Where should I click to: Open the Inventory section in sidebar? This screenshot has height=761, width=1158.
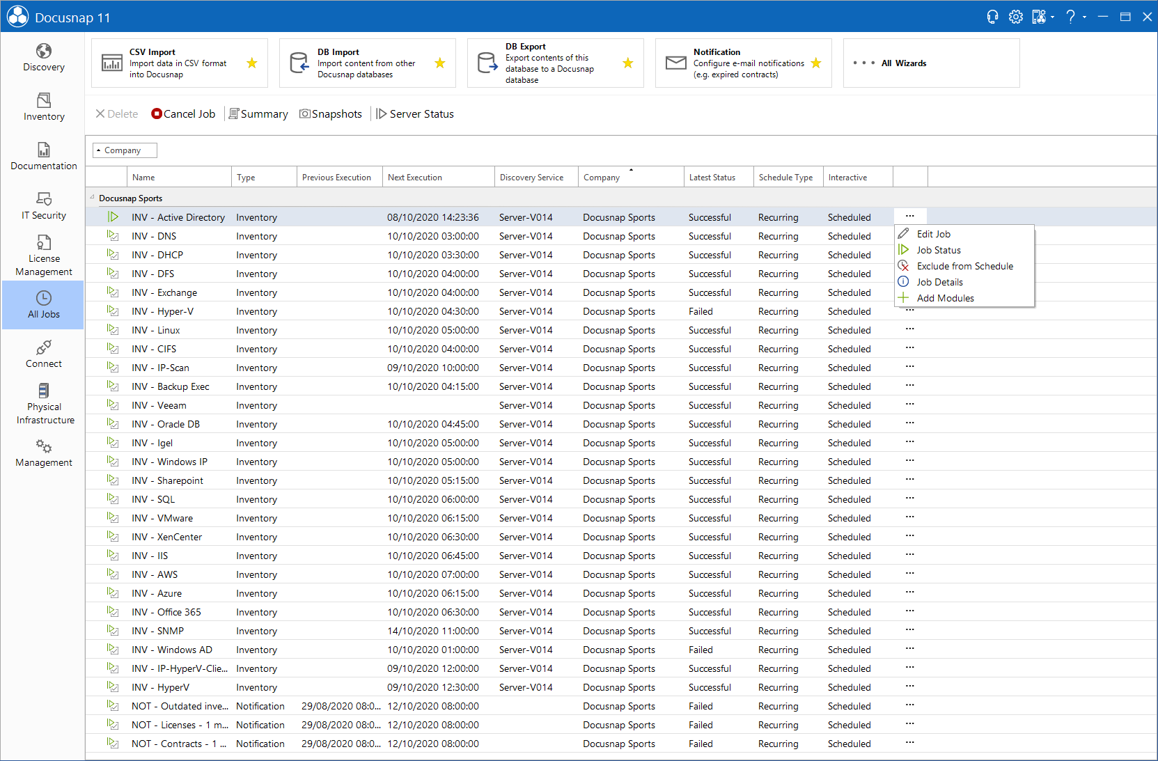43,107
